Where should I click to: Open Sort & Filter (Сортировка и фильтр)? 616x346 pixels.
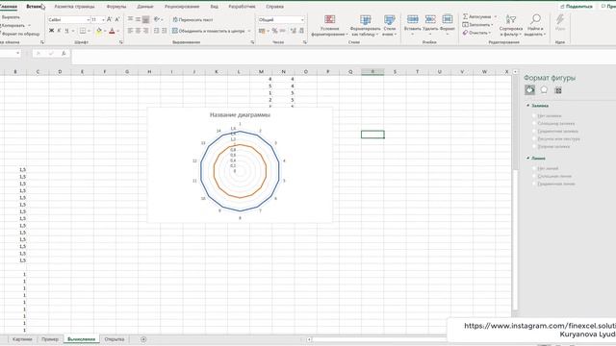pos(511,26)
